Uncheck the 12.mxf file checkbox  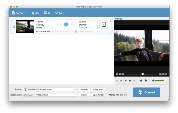click(x=14, y=26)
